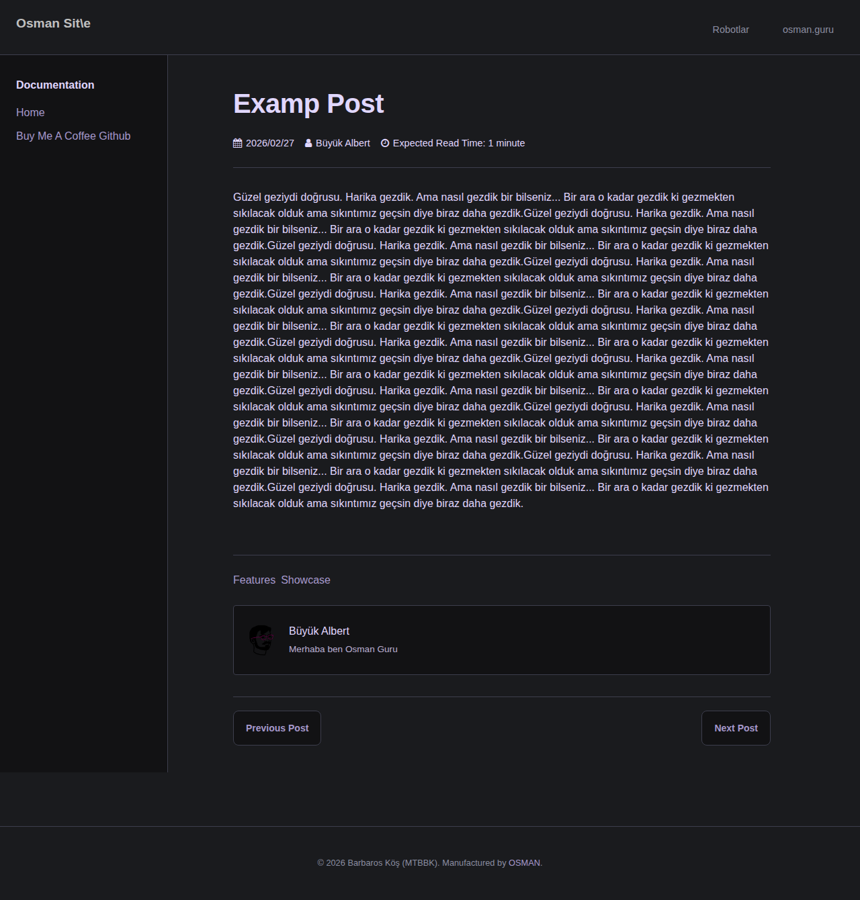The width and height of the screenshot is (860, 900).
Task: Click the Examp Post title
Action: pyautogui.click(x=308, y=103)
